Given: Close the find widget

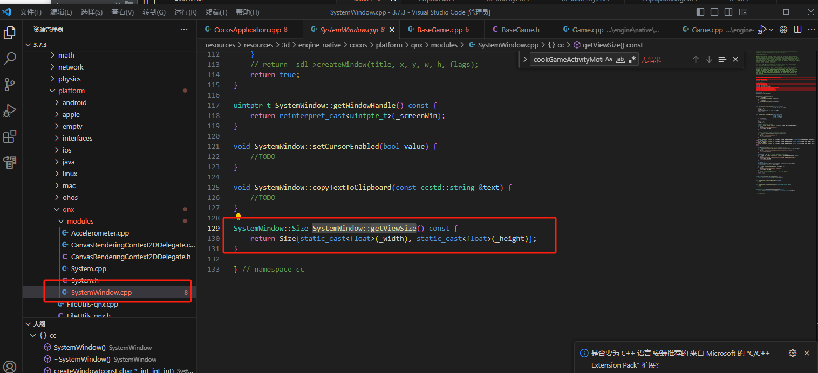Looking at the screenshot, I should click(735, 59).
